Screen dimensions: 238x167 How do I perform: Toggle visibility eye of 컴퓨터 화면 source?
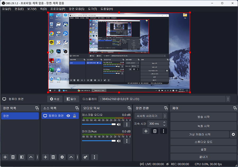click(68, 116)
